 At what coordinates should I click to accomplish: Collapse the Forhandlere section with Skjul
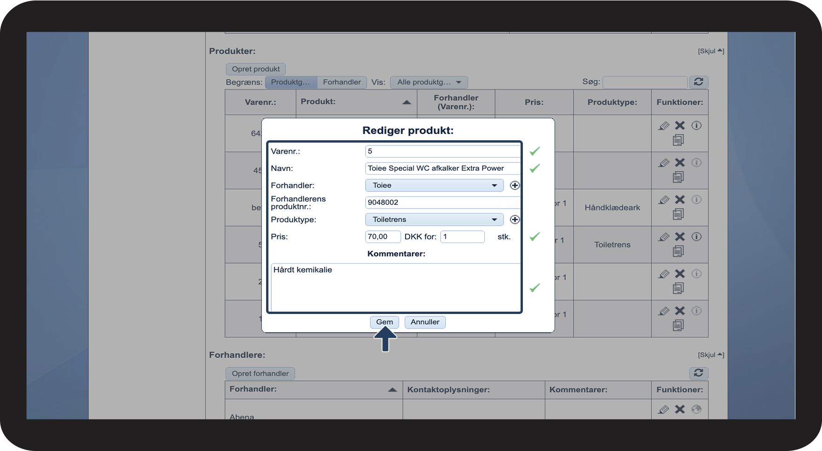[x=710, y=355]
